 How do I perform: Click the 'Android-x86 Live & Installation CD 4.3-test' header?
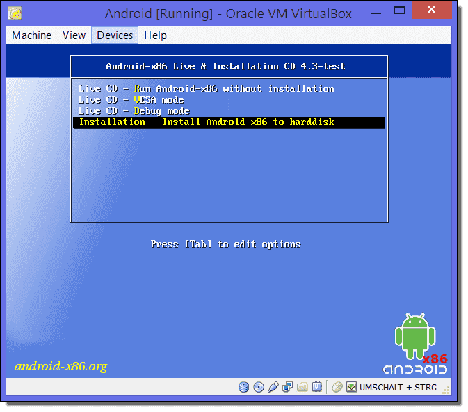click(x=225, y=66)
